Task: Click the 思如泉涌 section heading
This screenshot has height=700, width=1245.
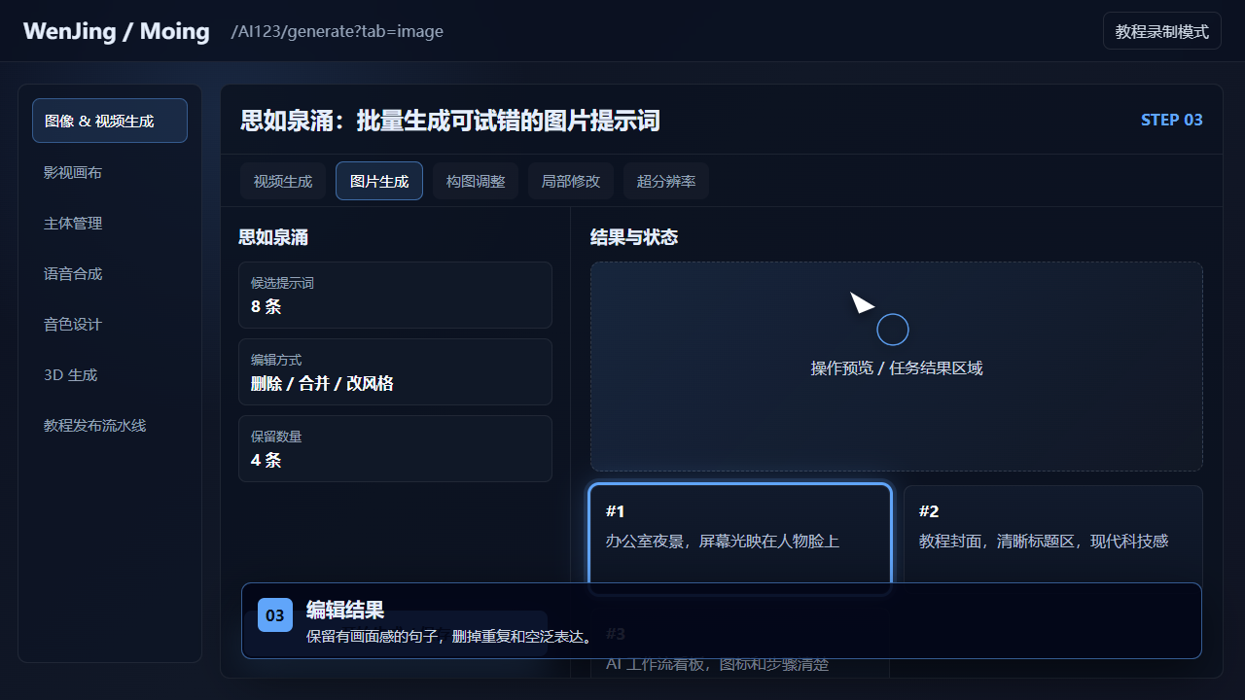Action: (x=273, y=237)
